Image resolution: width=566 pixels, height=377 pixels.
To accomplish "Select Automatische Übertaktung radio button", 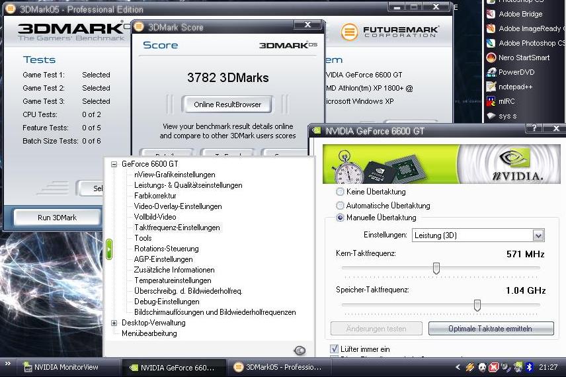I will point(340,206).
